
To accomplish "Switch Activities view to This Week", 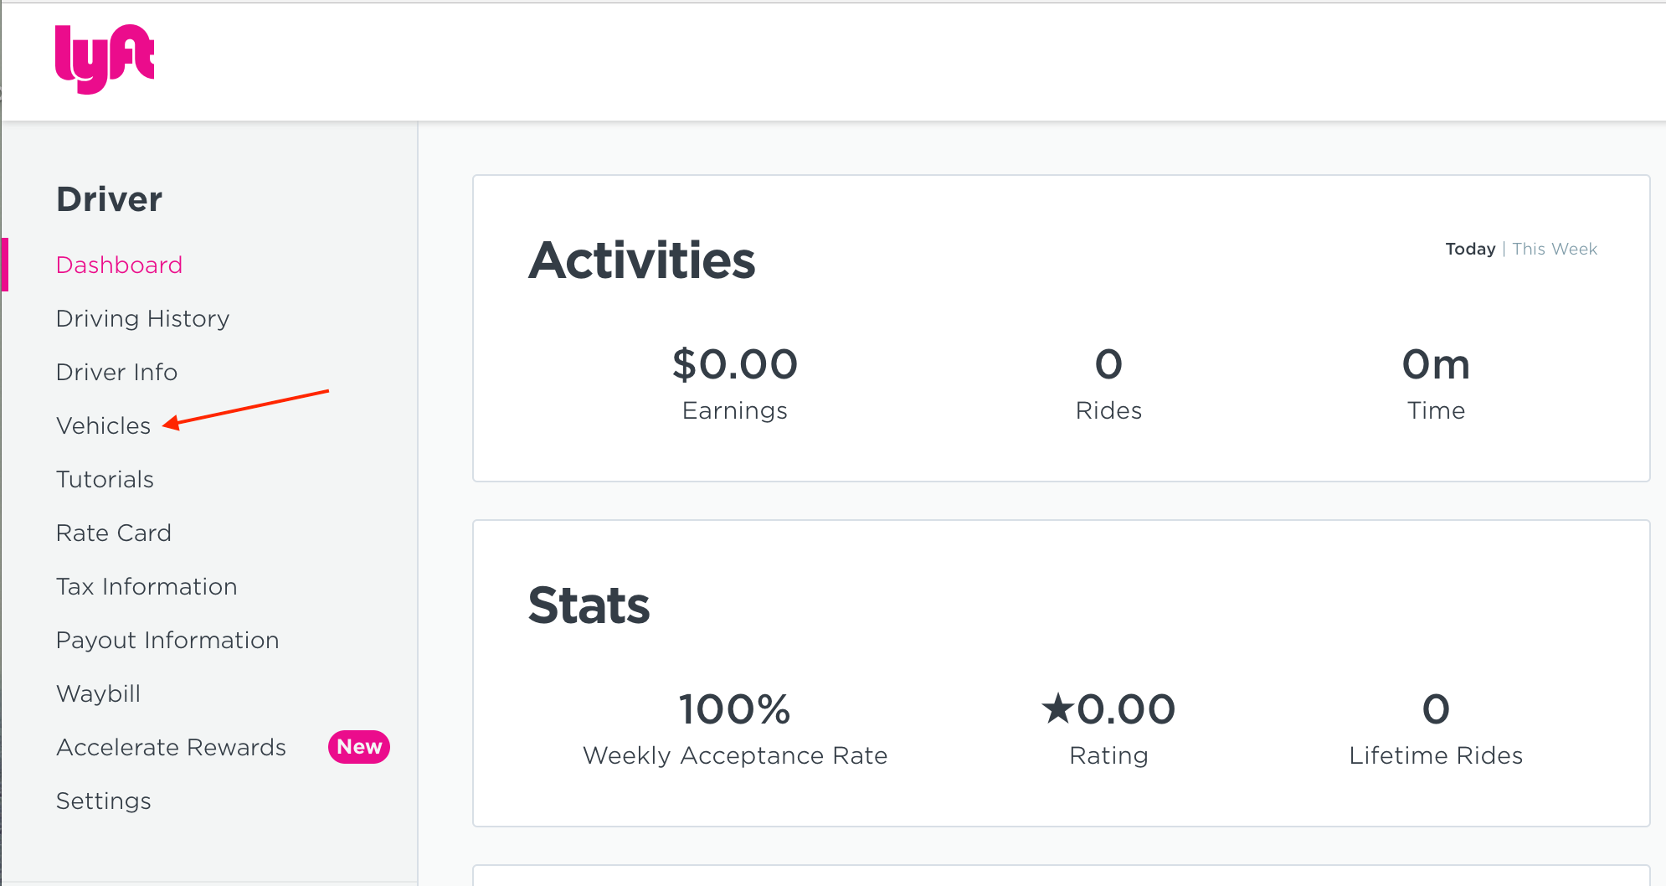I will click(x=1555, y=250).
